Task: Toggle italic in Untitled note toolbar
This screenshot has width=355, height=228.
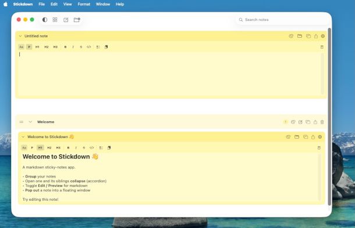Action: [73, 47]
